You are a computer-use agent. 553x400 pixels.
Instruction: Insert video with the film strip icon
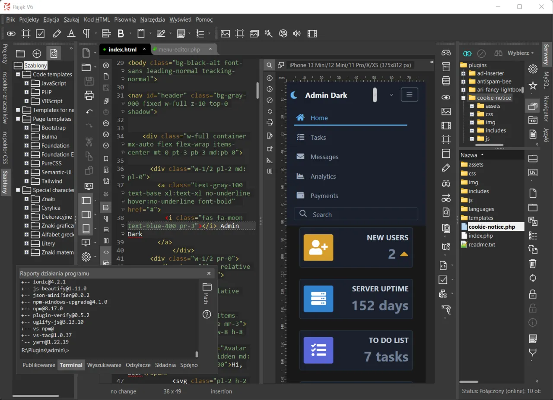[x=312, y=33]
